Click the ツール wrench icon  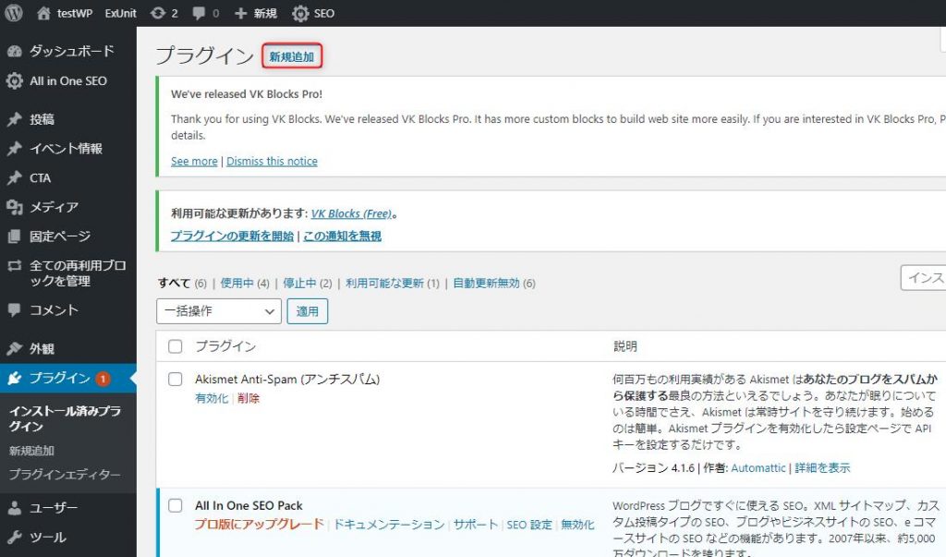tap(15, 537)
